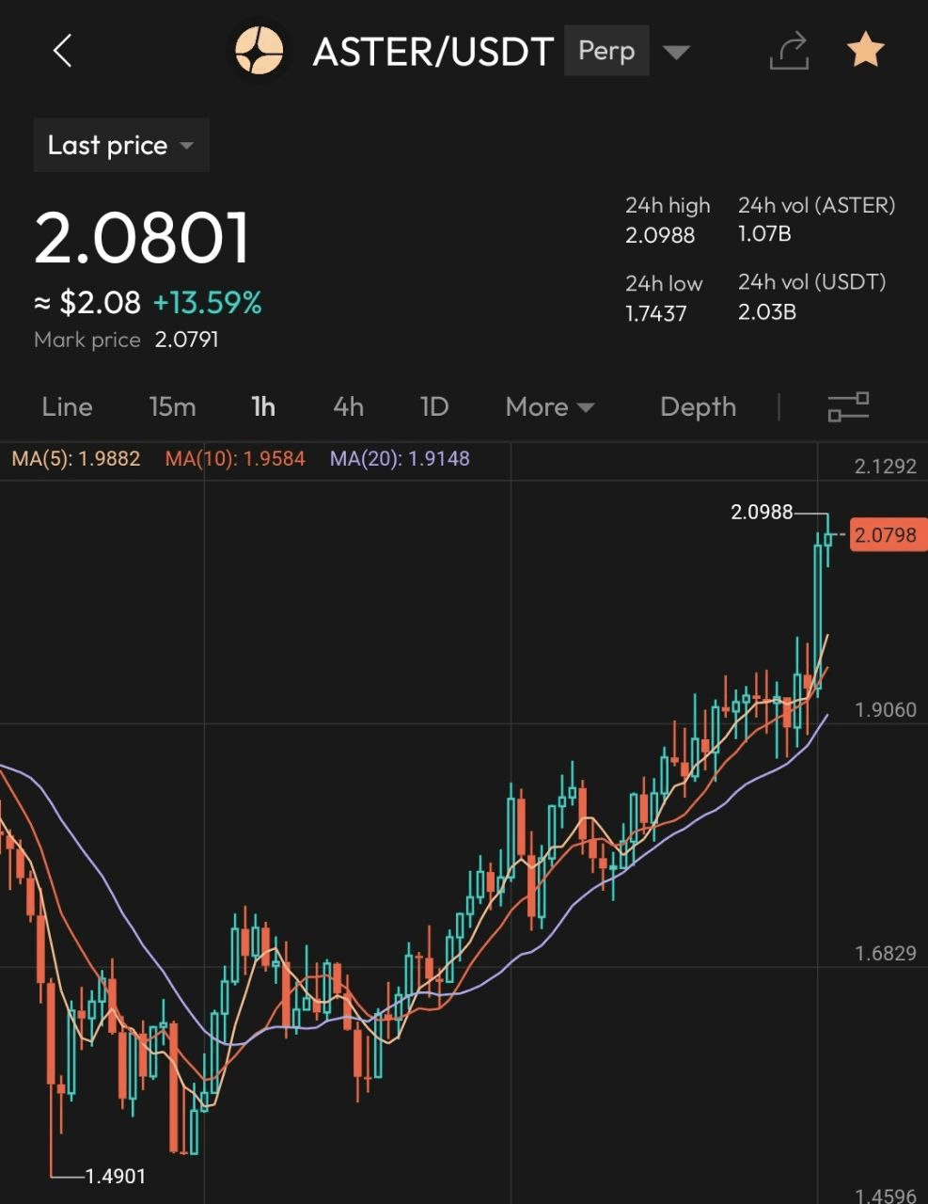Select the 1h timeframe tab
This screenshot has height=1204, width=928.
pos(263,406)
